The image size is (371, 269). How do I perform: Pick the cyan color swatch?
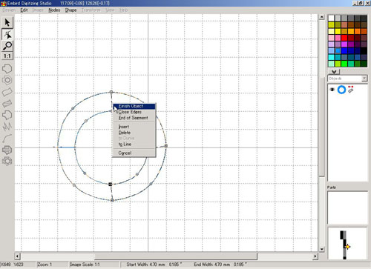[x=331, y=57]
